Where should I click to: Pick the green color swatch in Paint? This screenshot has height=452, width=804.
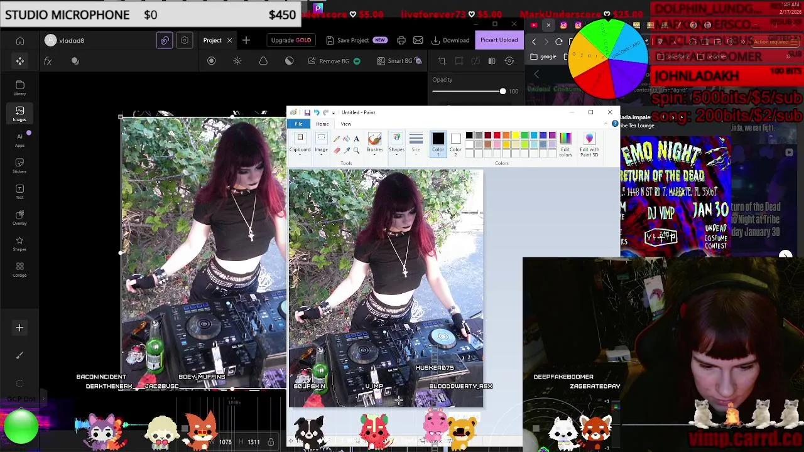[x=524, y=136]
